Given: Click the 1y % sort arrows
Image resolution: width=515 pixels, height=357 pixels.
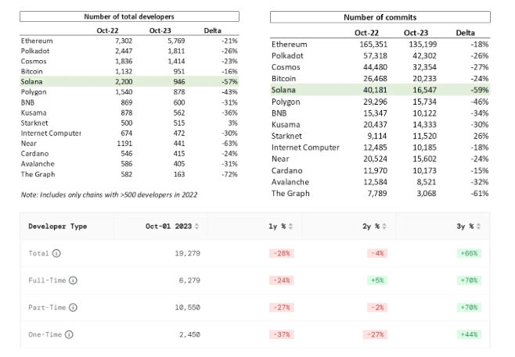Looking at the screenshot, I should (292, 227).
